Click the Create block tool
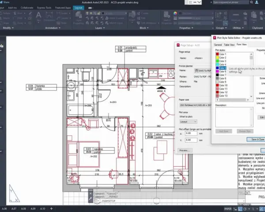Viewport: 265px width, 212px height. [x=143, y=13]
